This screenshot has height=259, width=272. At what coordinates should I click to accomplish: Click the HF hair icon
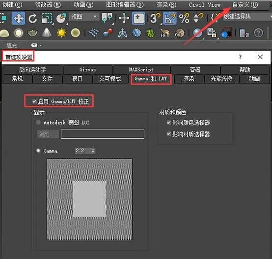164,33
